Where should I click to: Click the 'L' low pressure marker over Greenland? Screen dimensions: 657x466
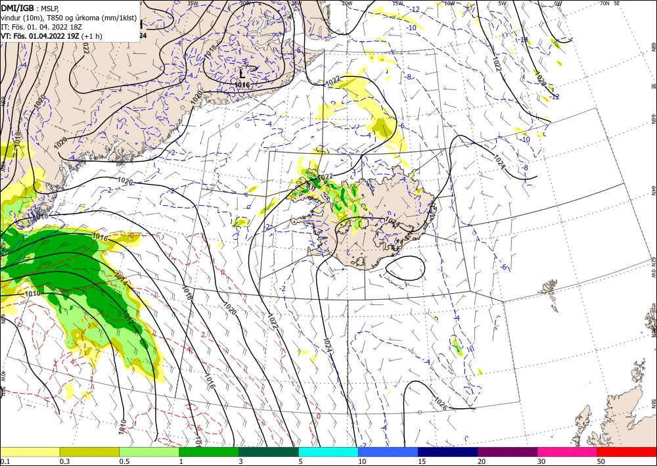[242, 74]
